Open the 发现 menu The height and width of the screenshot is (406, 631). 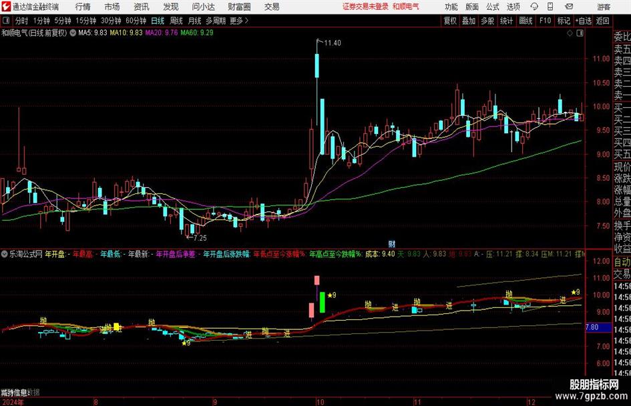[x=171, y=7]
